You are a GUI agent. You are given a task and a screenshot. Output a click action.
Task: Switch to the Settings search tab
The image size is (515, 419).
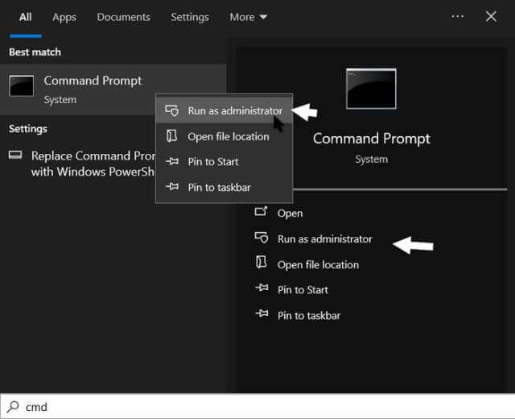(x=190, y=17)
